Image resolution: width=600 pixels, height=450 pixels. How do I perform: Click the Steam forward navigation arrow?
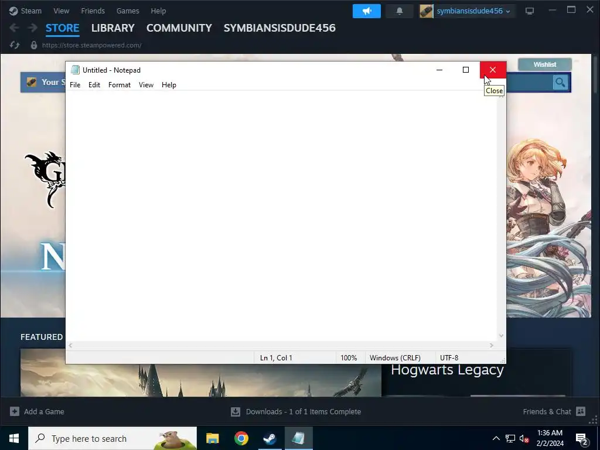coord(33,28)
